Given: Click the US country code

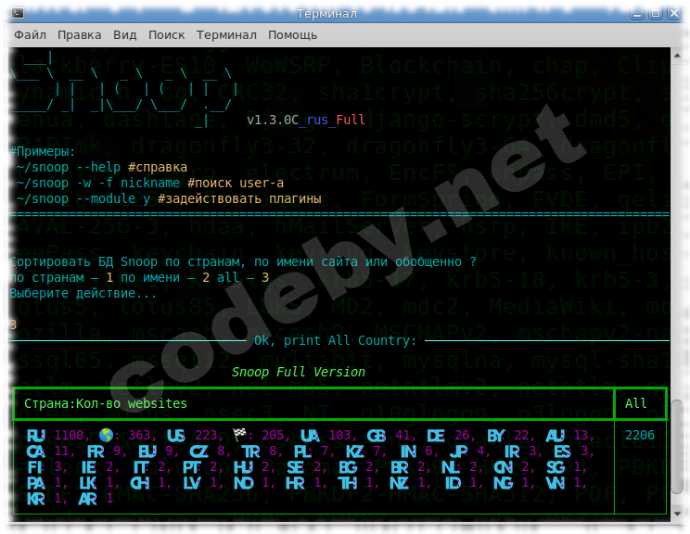Looking at the screenshot, I should [176, 436].
